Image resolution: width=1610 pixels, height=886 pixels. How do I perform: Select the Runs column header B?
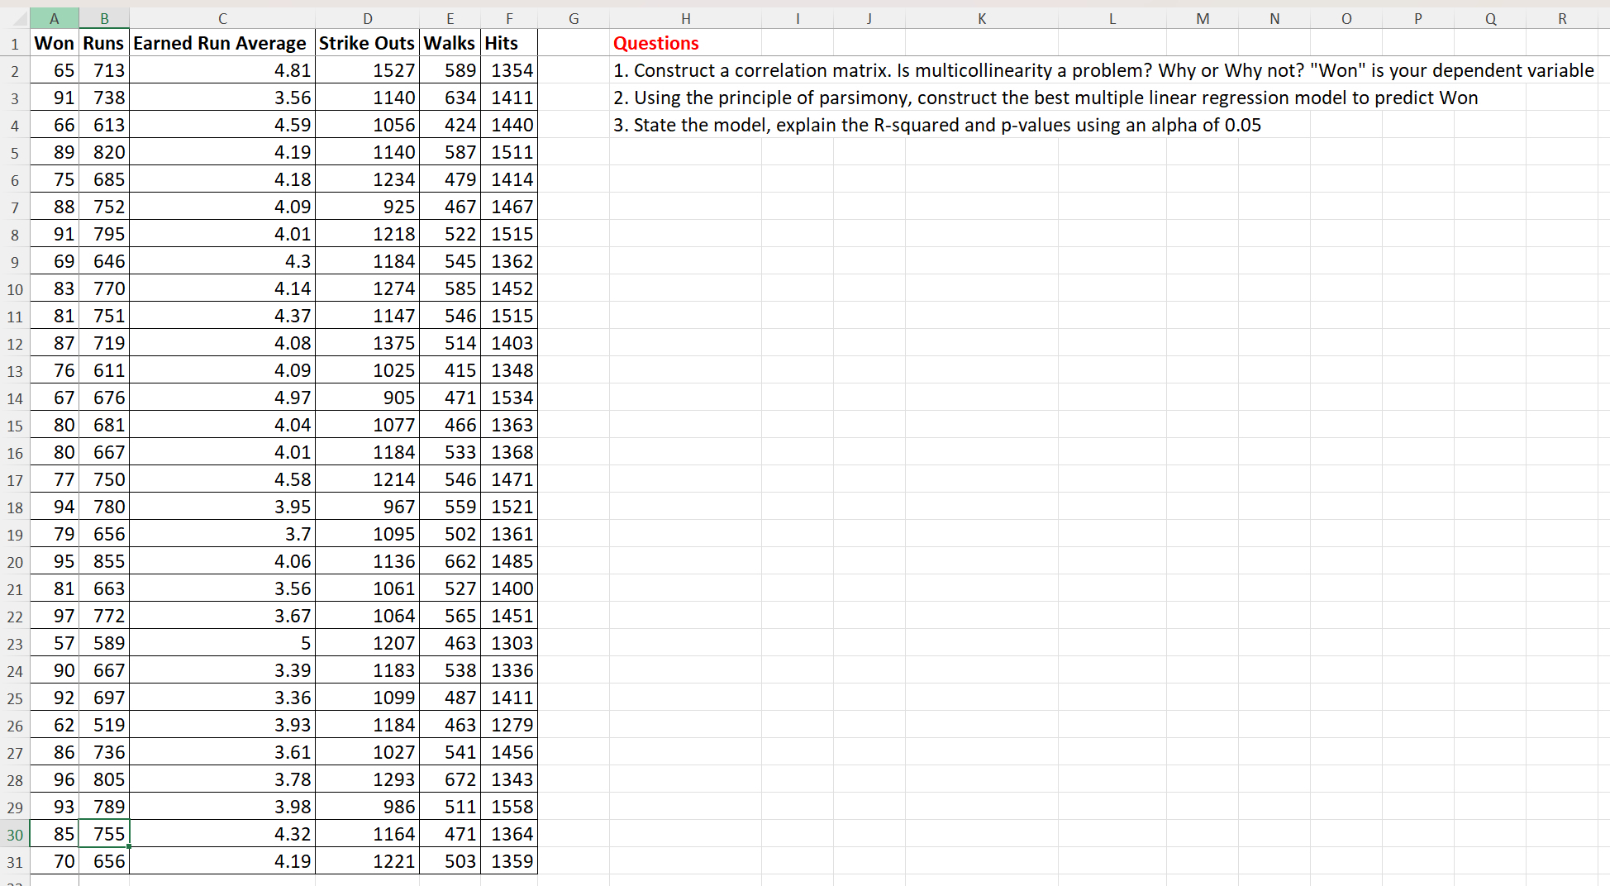pos(104,18)
